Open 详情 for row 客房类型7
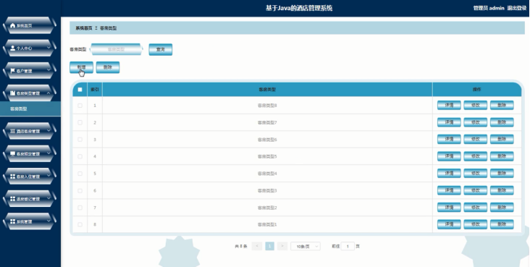This screenshot has width=530, height=267. (449, 122)
